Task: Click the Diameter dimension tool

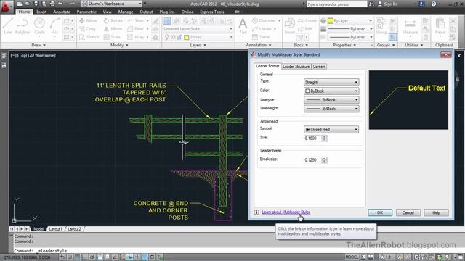Action: tap(264, 21)
